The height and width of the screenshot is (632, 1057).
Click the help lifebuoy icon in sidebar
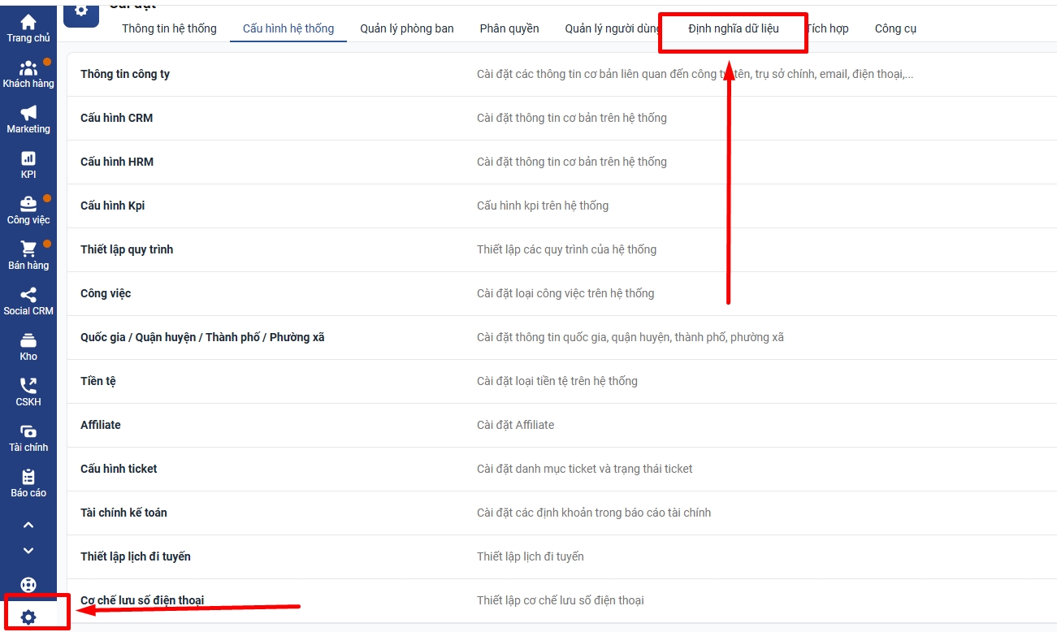point(28,584)
